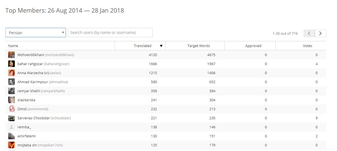337x151 pixels.
Task: Click Ahmad Karimpour's avatar thumbnail
Action: click(12, 82)
